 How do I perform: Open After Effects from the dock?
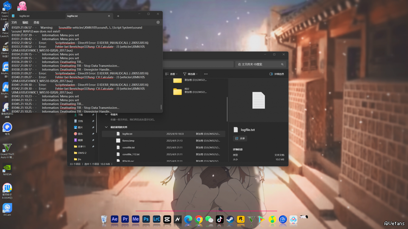[x=115, y=219]
